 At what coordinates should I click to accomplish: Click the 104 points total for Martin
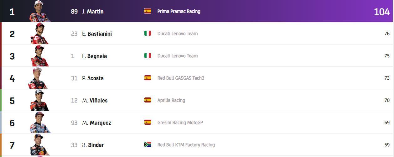pos(381,12)
